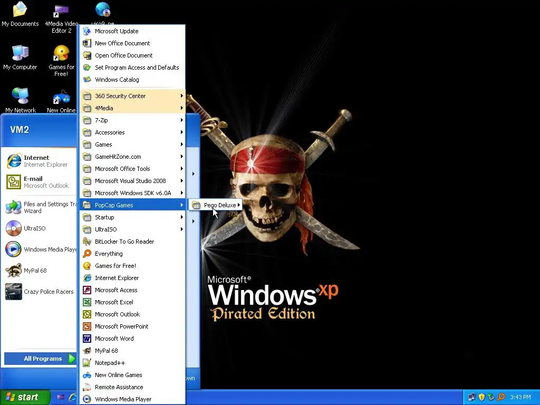Select the 4Media Video Editor 2 desktop shortcut
This screenshot has height=405, width=540.
pyautogui.click(x=61, y=18)
